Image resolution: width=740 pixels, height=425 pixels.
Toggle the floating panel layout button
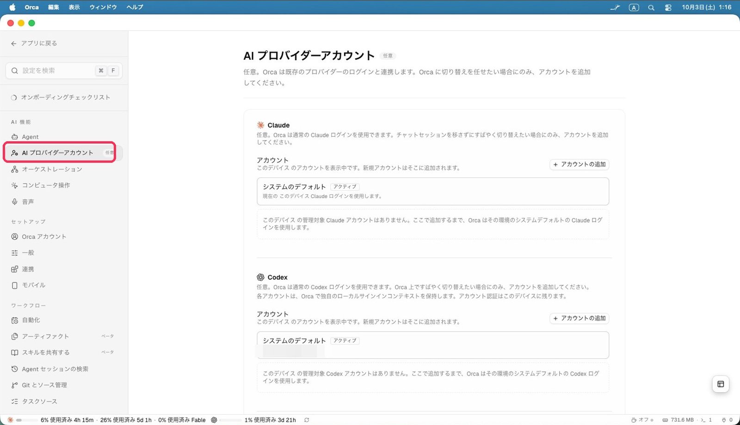pos(721,384)
